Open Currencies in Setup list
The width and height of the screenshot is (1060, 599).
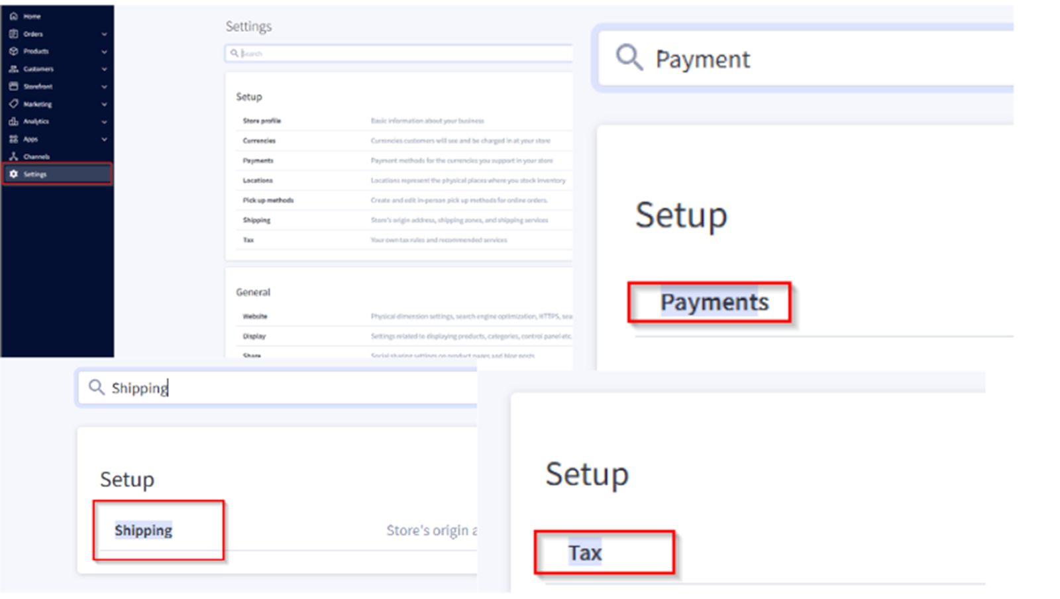point(404,140)
